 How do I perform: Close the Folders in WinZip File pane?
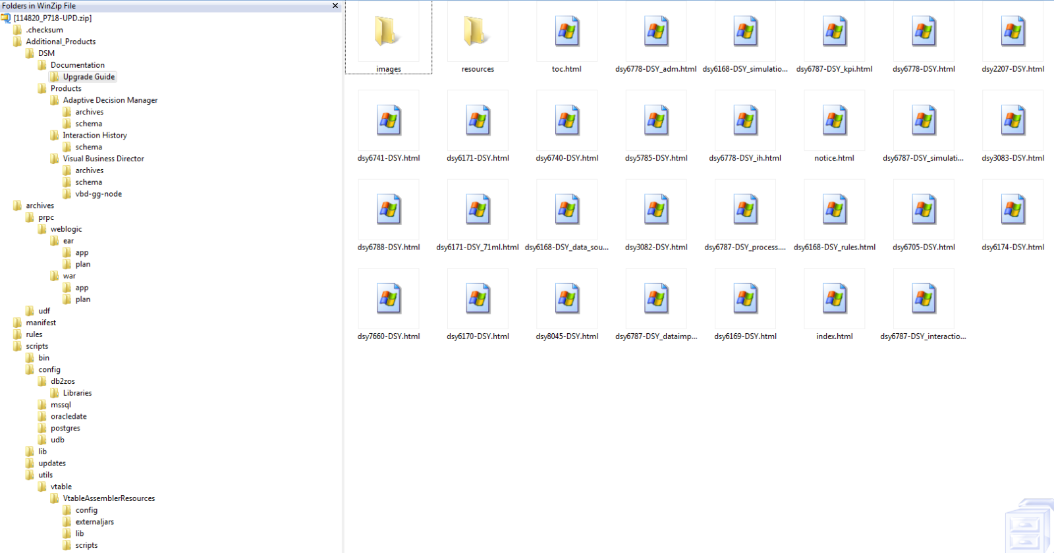click(x=335, y=6)
